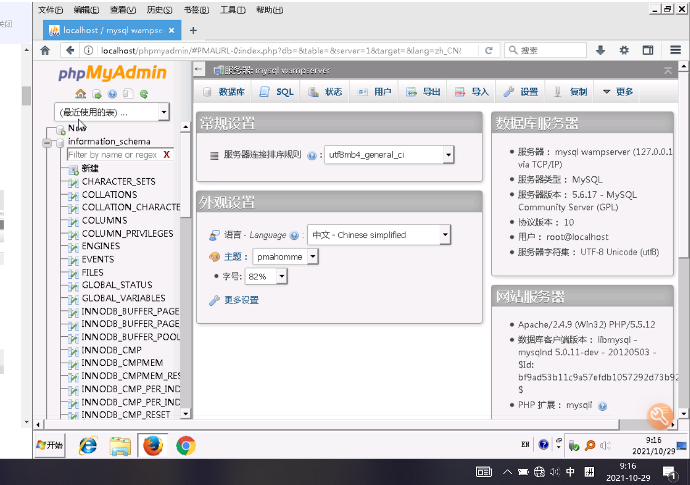Open the 设置 tab
The height and width of the screenshot is (485, 690).
(x=521, y=92)
